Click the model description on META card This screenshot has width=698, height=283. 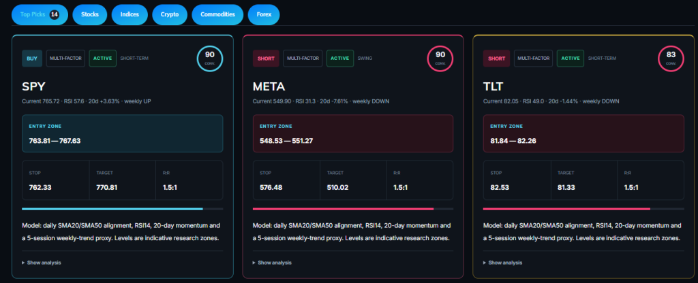tap(352, 232)
